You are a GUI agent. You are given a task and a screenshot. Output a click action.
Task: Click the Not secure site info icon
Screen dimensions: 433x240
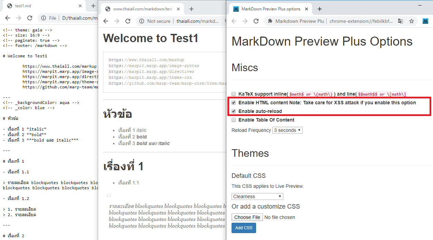point(142,21)
